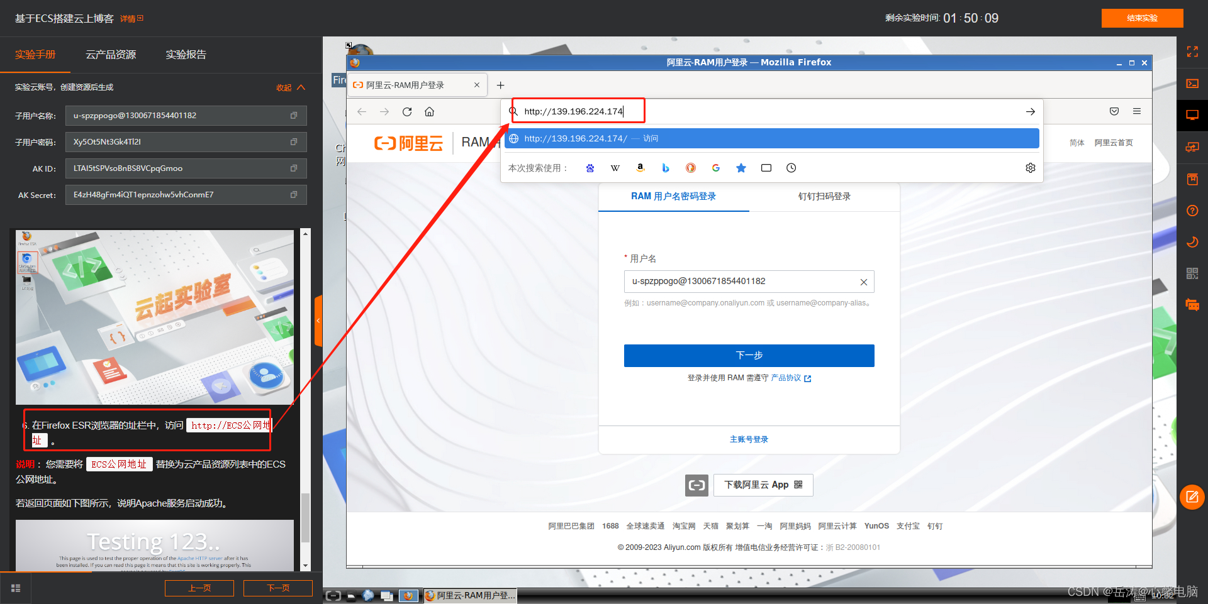
Task: Open the terminal icon in right sidebar
Action: [x=1192, y=84]
